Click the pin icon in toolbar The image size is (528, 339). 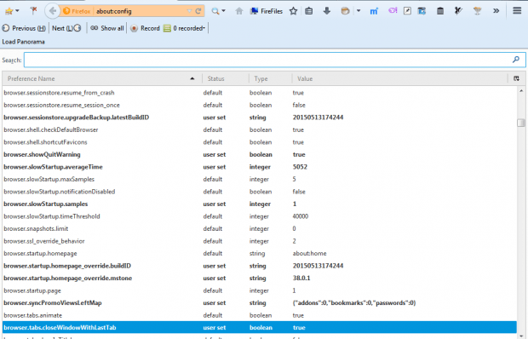point(33,11)
